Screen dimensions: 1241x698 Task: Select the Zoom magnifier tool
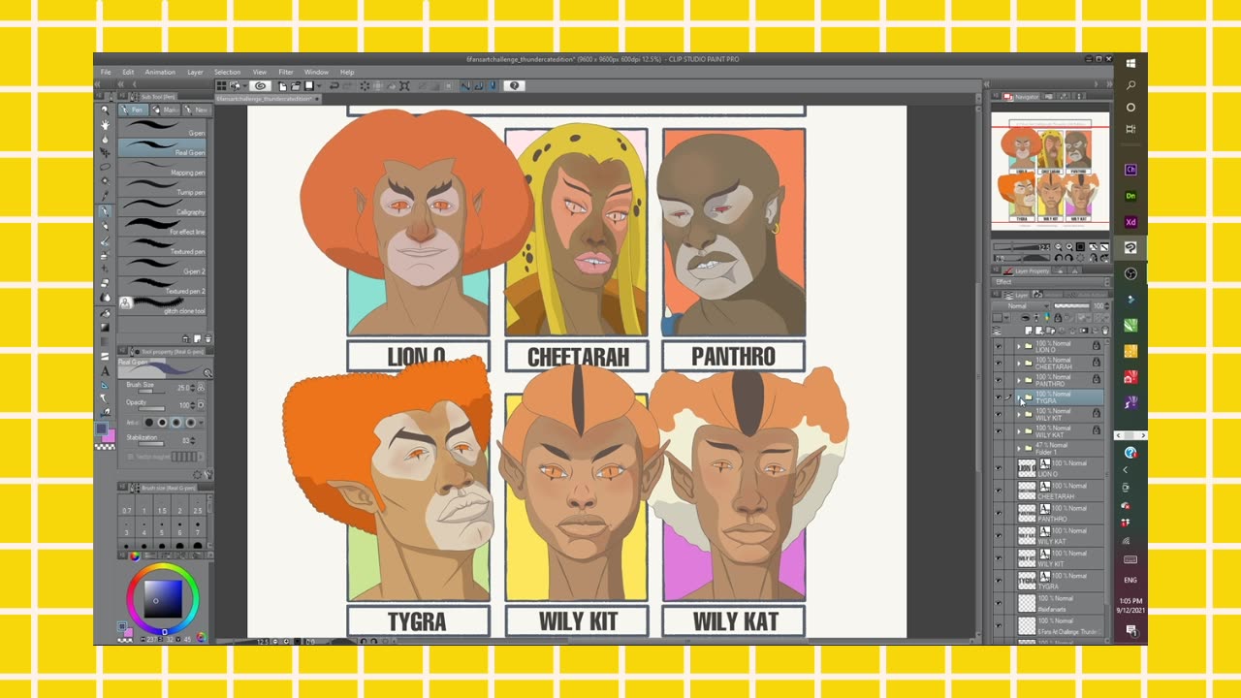click(x=105, y=109)
